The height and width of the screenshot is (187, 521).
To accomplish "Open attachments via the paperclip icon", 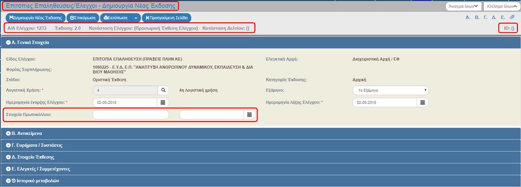I will point(512,18).
